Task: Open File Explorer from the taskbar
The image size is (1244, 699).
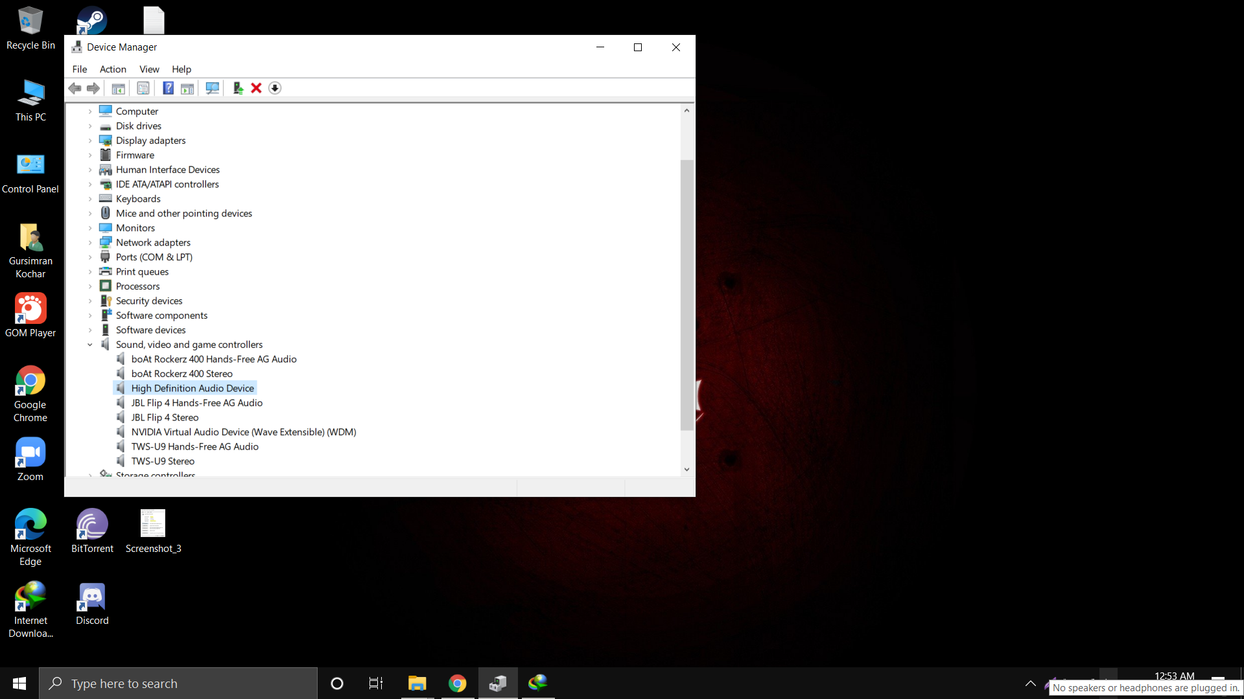Action: tap(417, 683)
